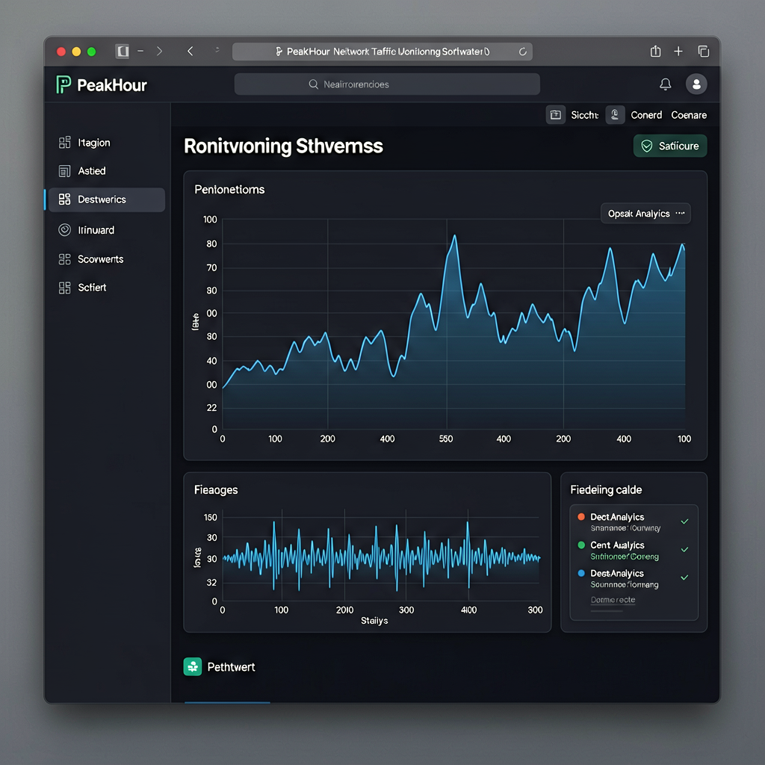Click the Fiedeling calde panel title
765x765 pixels.
point(606,490)
